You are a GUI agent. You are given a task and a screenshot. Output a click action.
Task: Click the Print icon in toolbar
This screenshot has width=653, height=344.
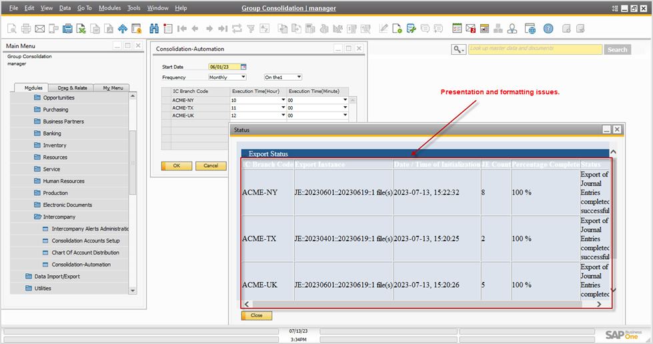pyautogui.click(x=26, y=29)
